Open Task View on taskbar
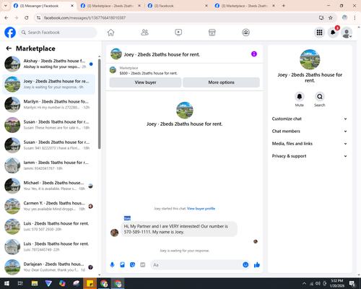 pos(20,283)
